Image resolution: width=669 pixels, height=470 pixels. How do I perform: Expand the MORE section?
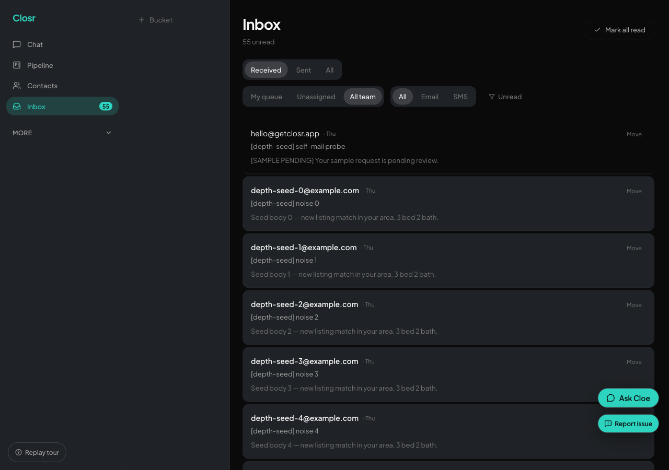62,133
